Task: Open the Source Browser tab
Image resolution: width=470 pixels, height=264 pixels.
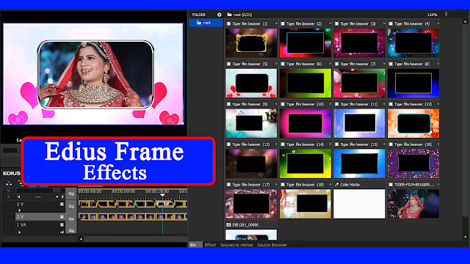Action: [x=272, y=245]
